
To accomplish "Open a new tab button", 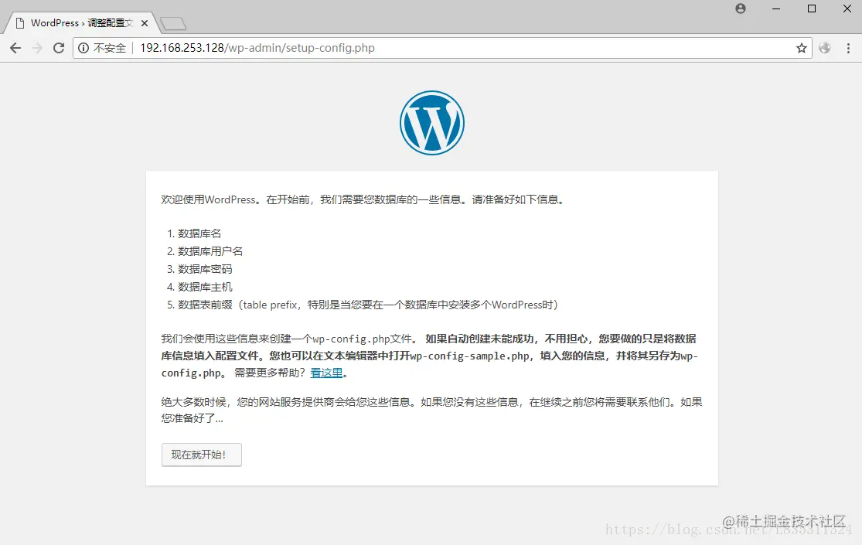I will click(x=173, y=24).
